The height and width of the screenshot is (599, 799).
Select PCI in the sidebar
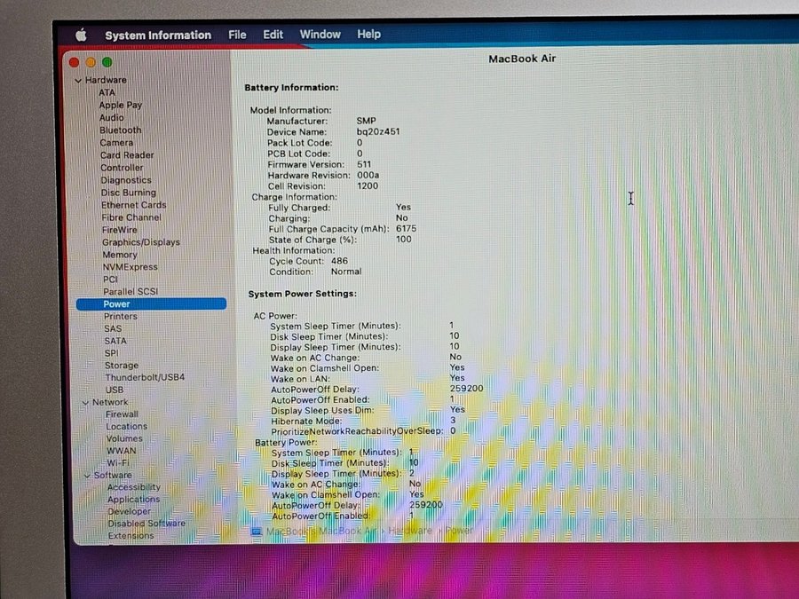111,280
